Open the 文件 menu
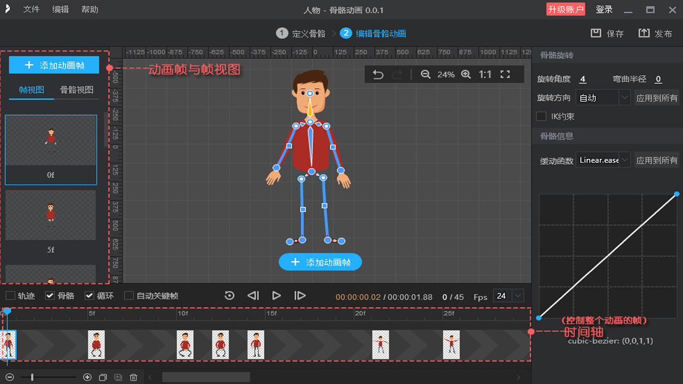This screenshot has height=384, width=683. [31, 10]
